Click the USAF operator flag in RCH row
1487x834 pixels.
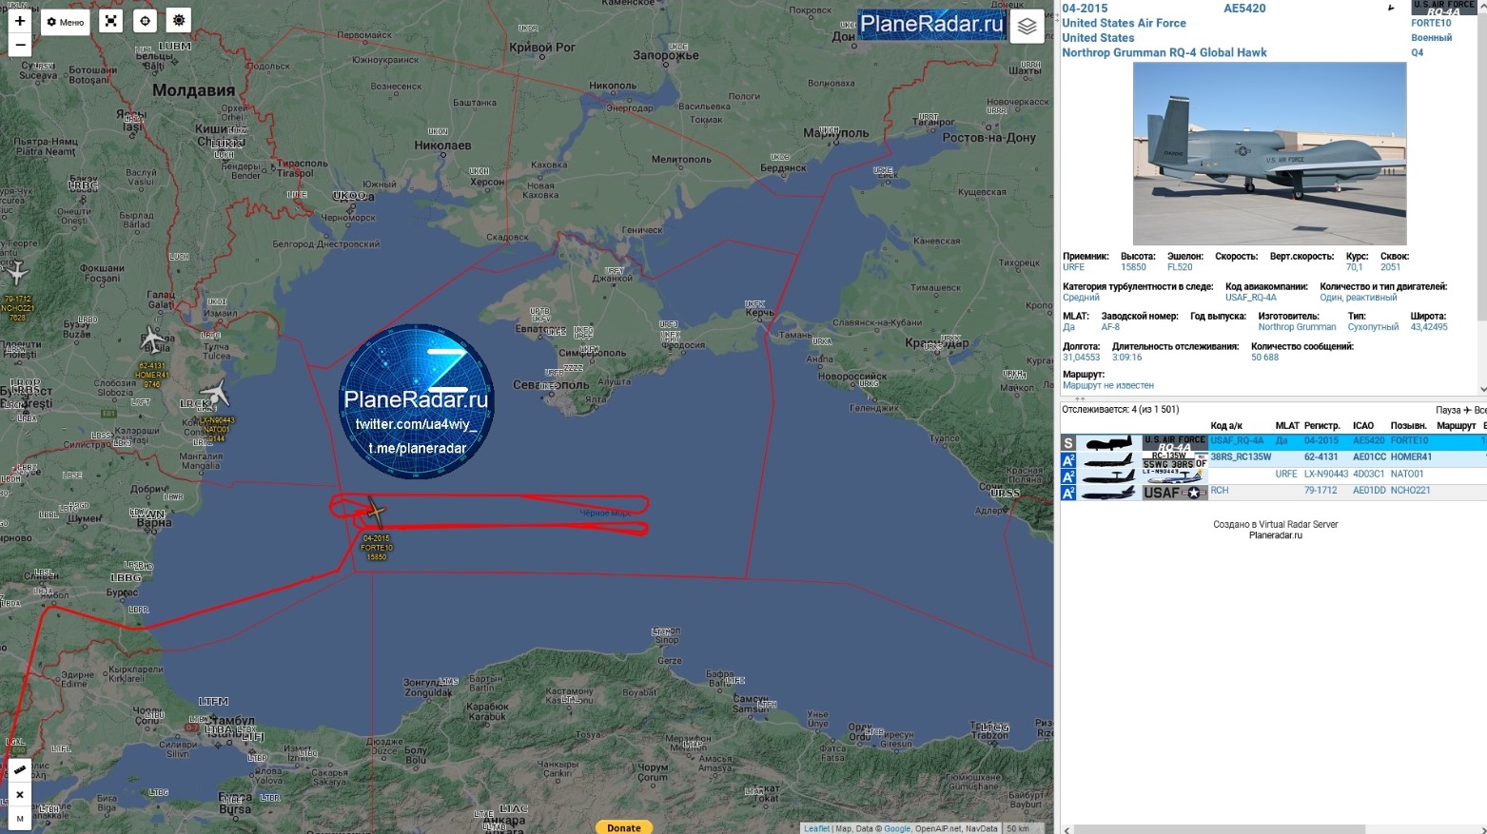pos(1175,493)
